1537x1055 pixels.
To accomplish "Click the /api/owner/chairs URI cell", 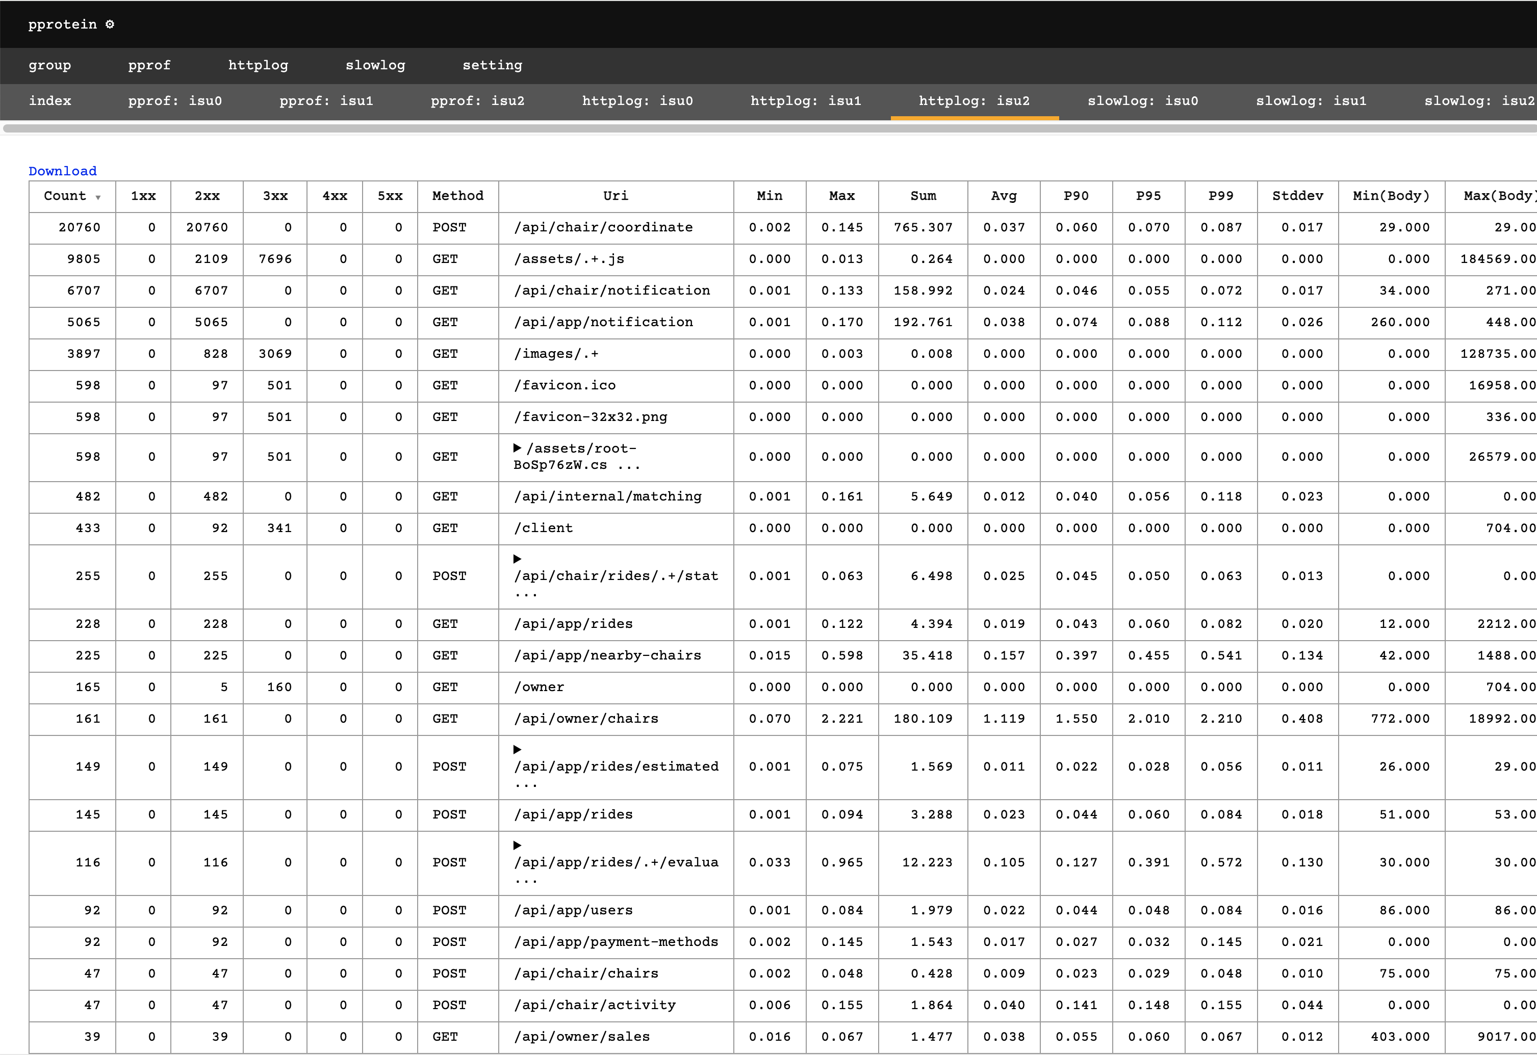I will point(616,720).
